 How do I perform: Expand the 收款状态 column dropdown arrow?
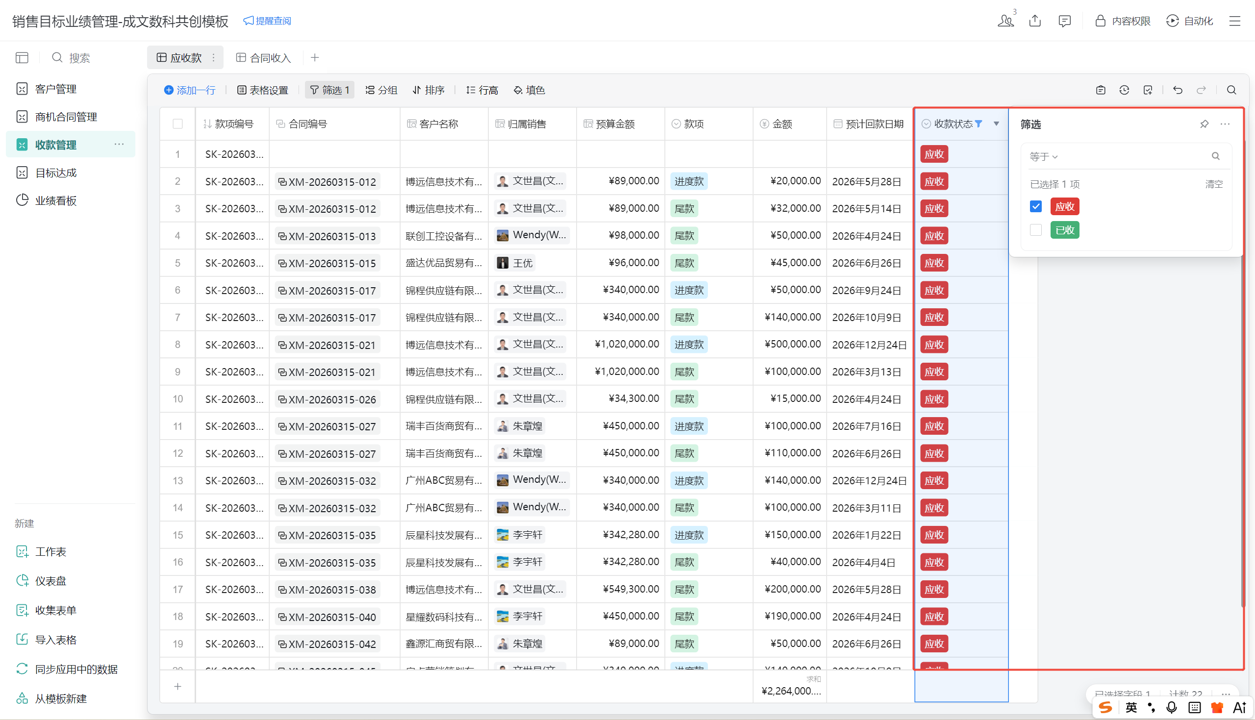pos(996,124)
